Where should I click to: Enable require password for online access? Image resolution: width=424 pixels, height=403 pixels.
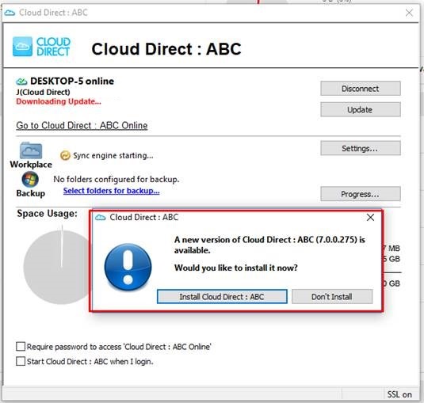tap(21, 346)
